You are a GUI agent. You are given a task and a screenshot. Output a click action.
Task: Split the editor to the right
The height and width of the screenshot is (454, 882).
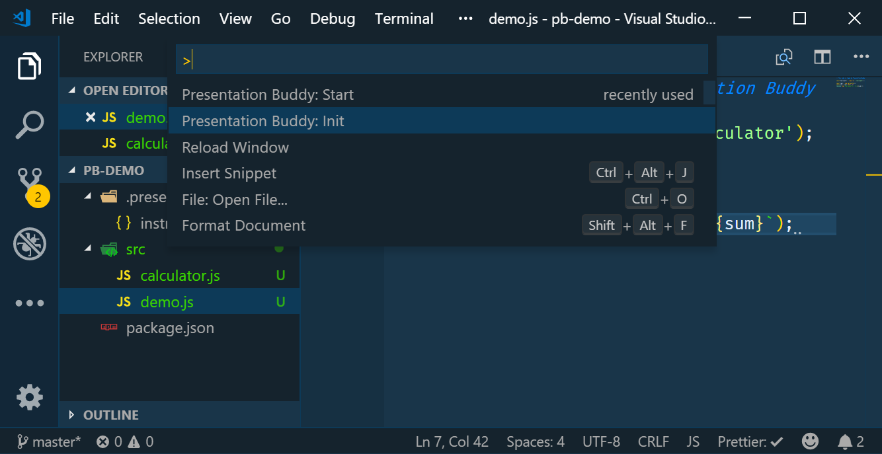(x=822, y=57)
